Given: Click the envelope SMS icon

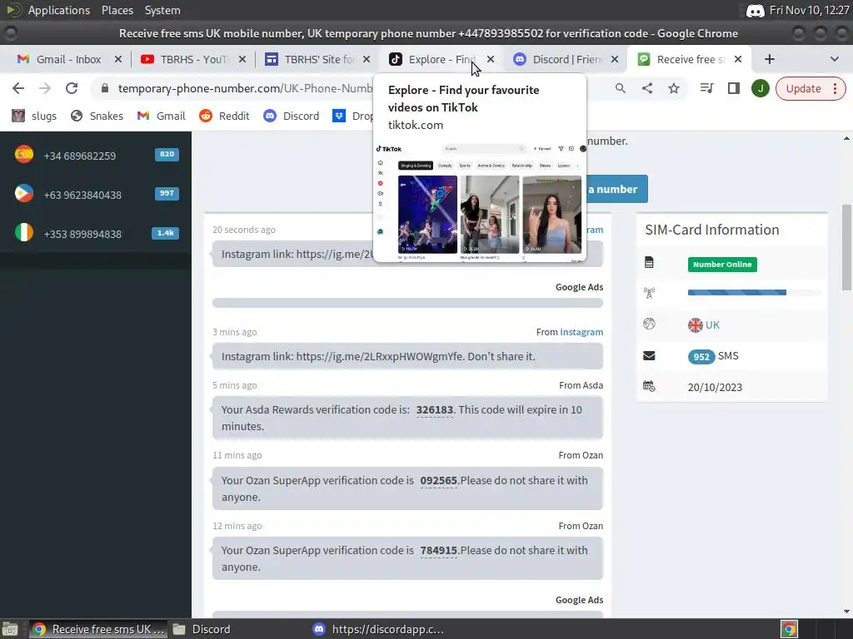Looking at the screenshot, I should tap(649, 356).
